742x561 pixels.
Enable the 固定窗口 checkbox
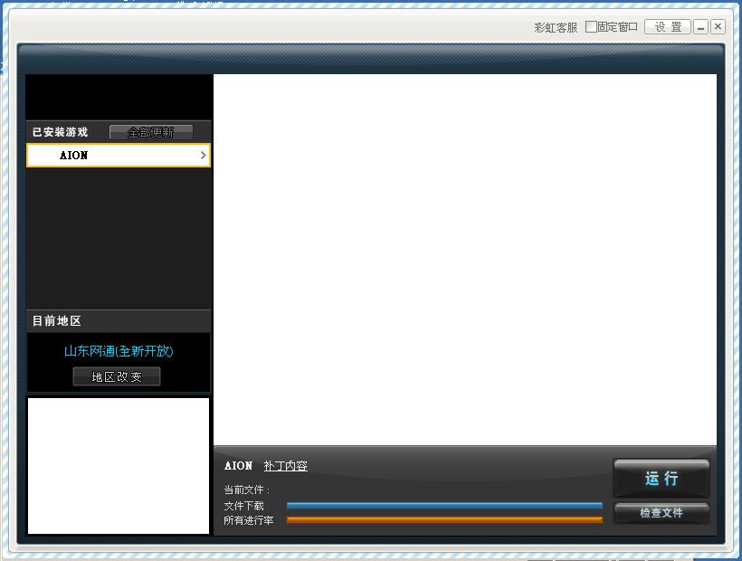pos(591,27)
